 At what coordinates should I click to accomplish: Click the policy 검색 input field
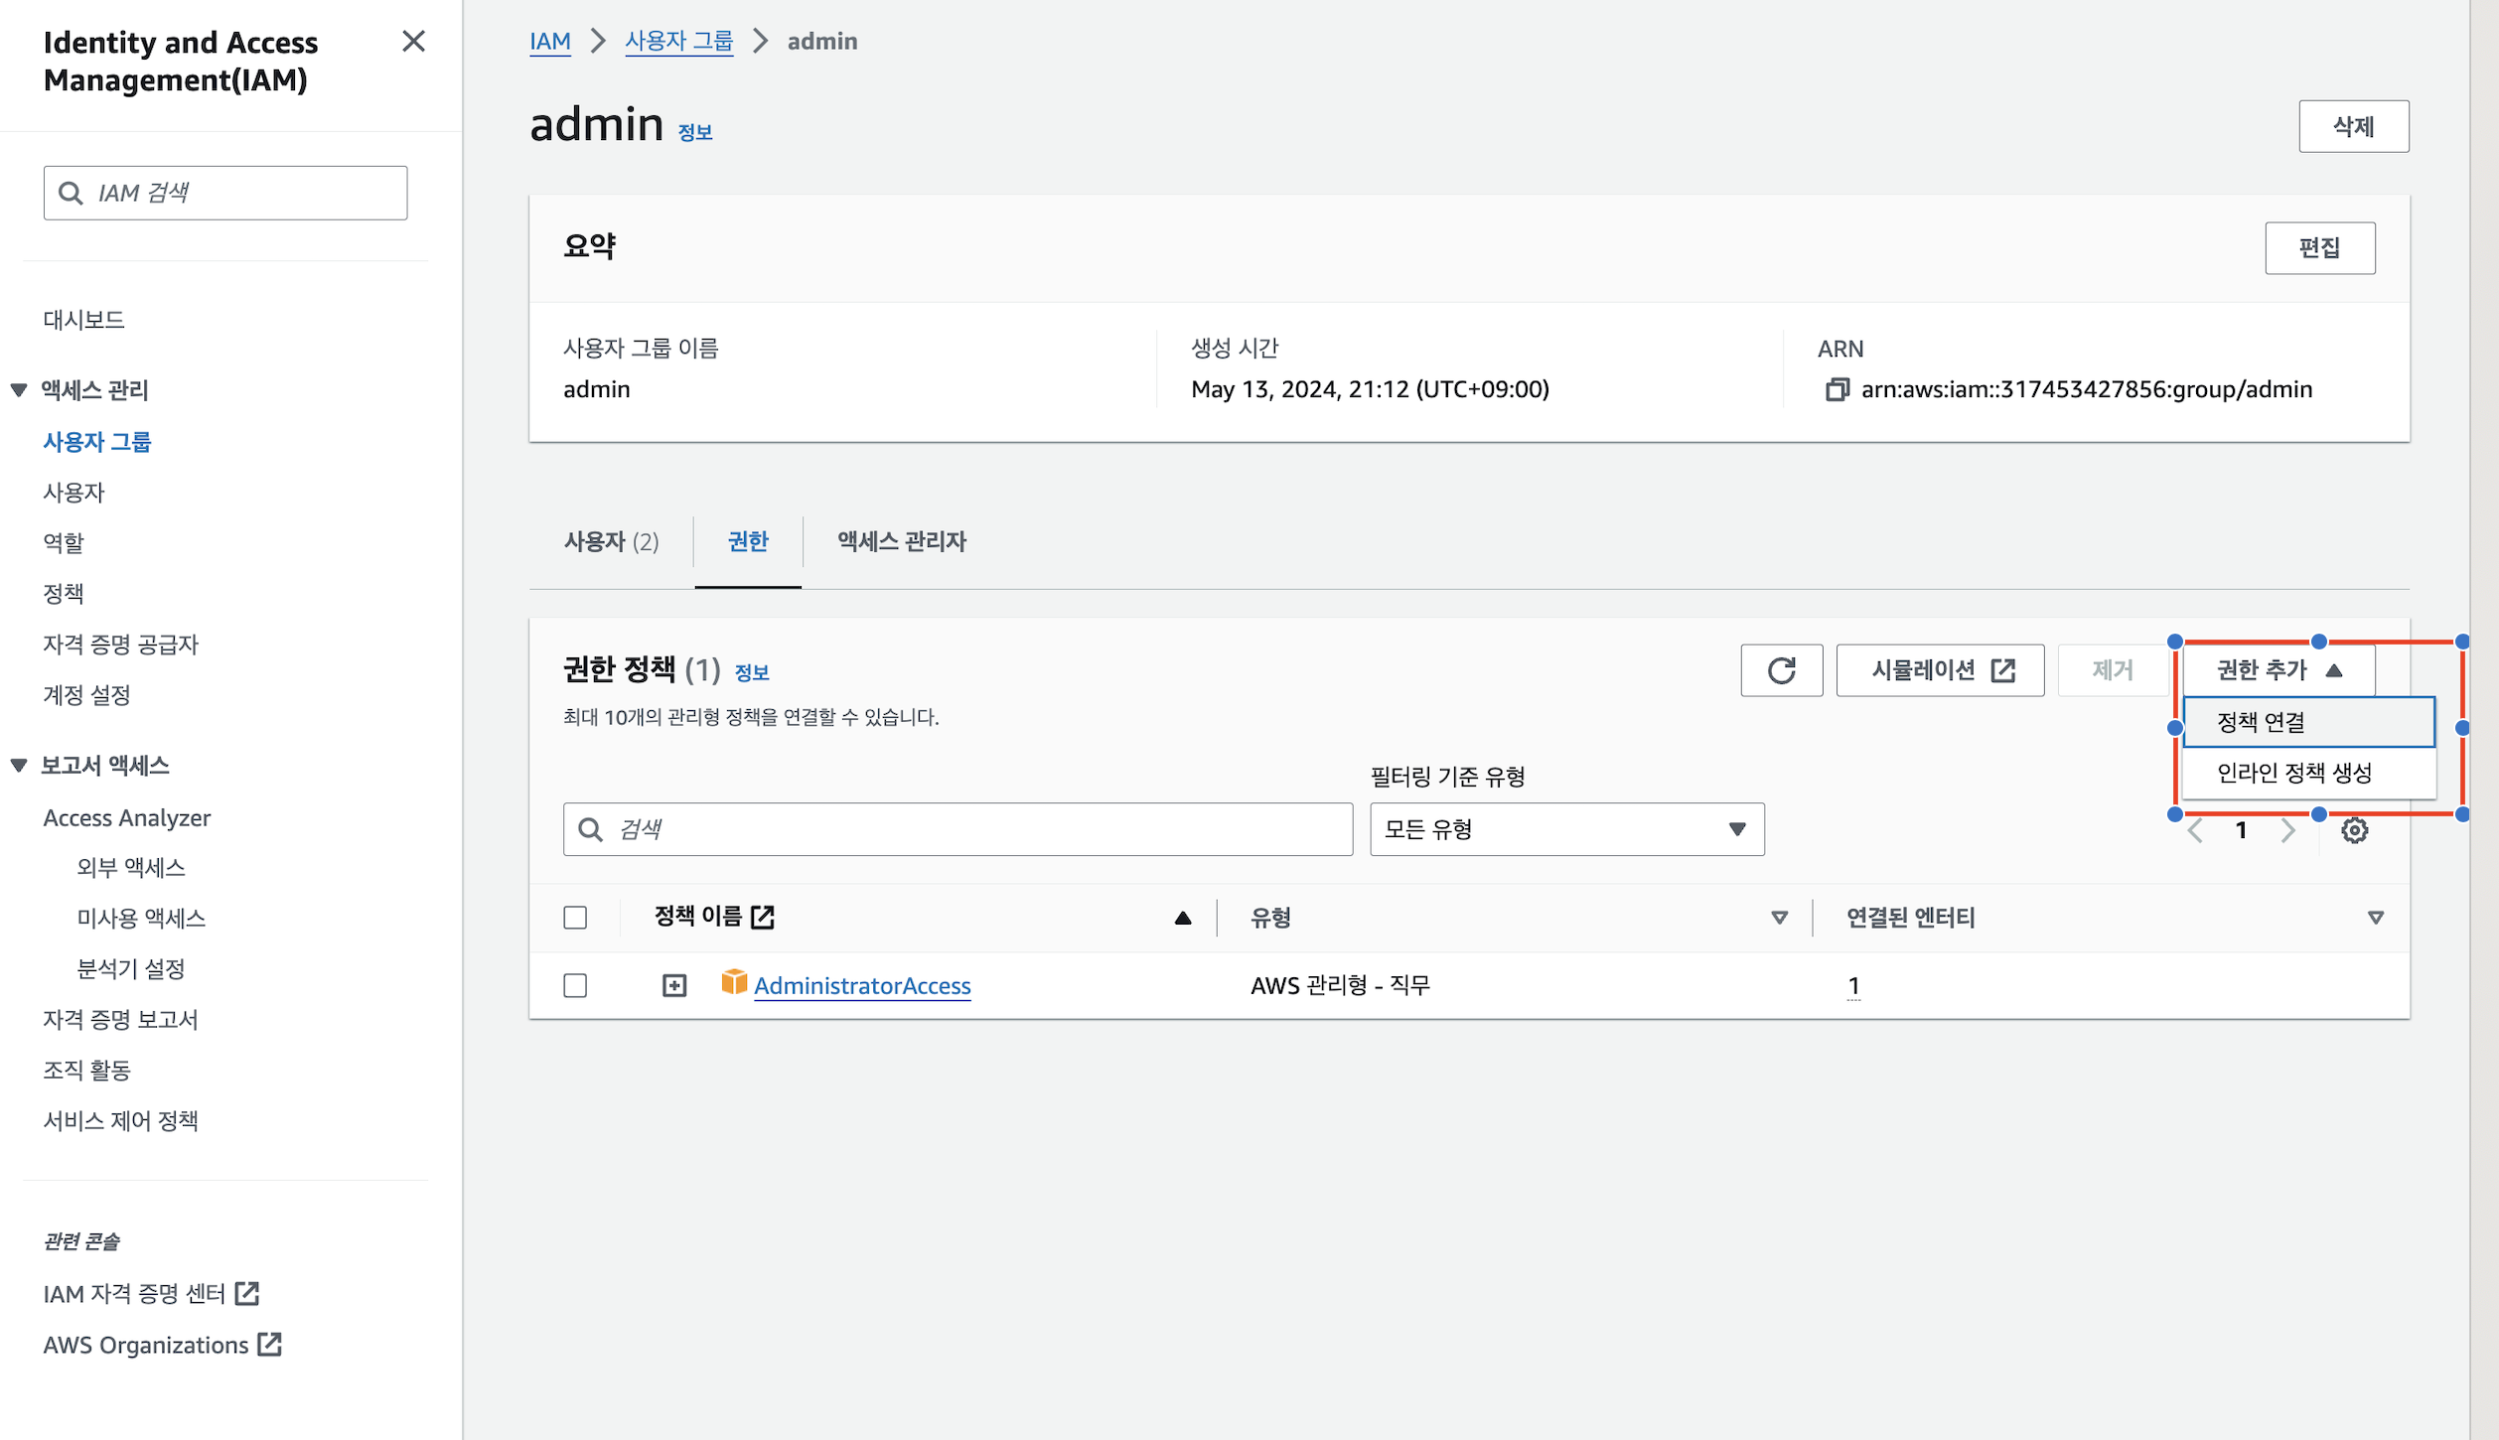(973, 829)
